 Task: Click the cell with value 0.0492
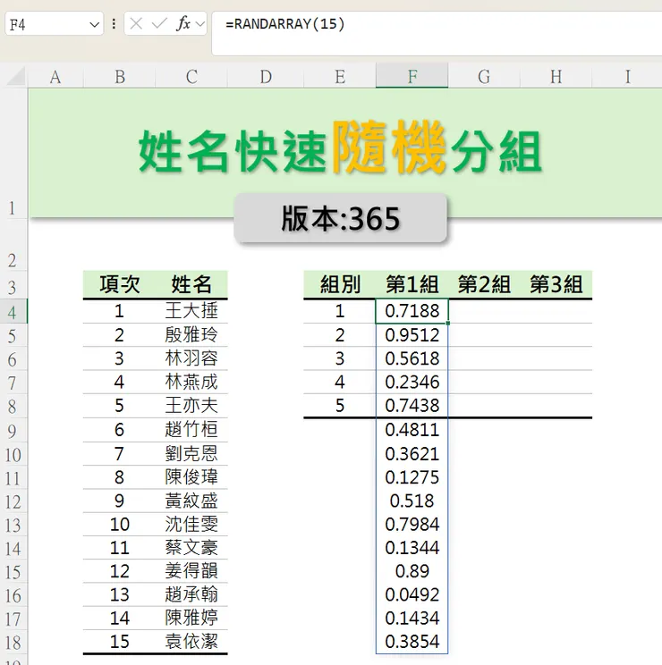coord(412,594)
